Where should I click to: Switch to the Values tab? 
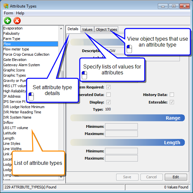pyautogui.click(x=87, y=29)
